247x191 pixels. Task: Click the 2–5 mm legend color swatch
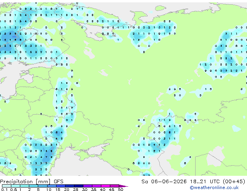[x=34, y=186]
